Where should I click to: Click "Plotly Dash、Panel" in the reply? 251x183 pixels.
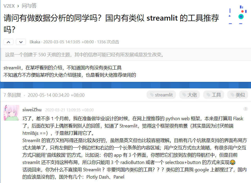coord(105,177)
